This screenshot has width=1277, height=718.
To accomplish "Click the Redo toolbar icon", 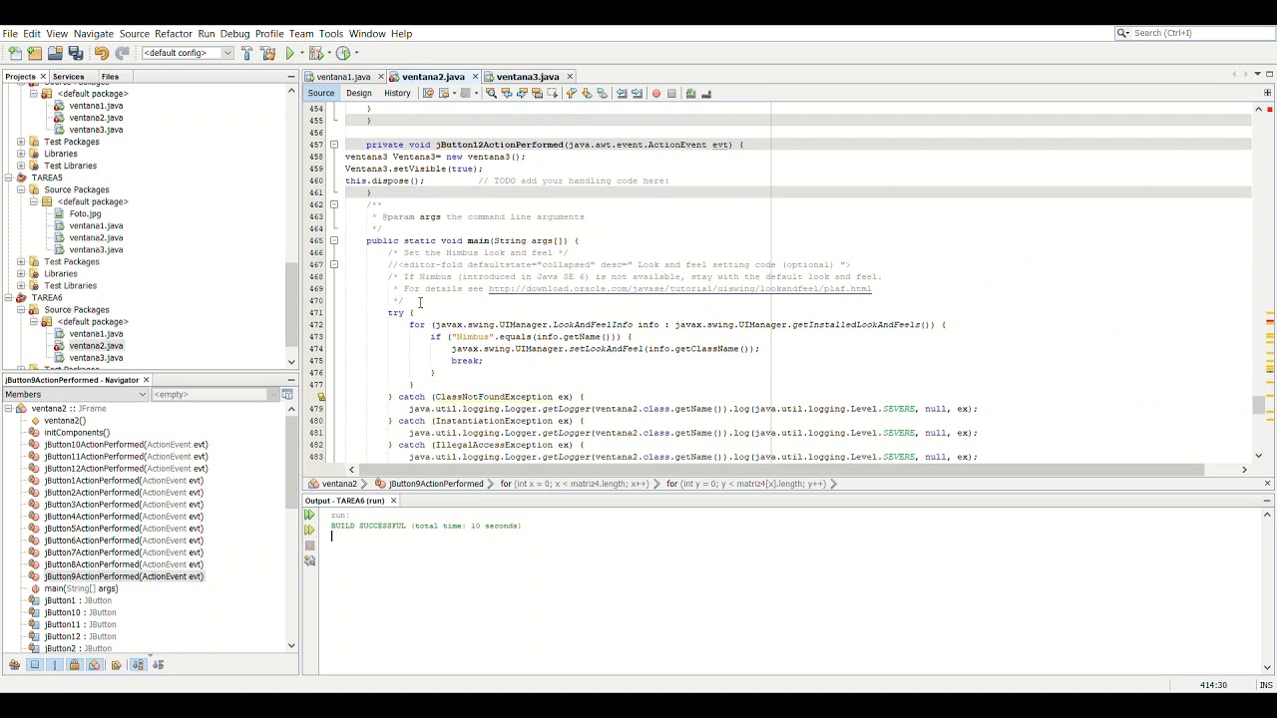I will [122, 53].
